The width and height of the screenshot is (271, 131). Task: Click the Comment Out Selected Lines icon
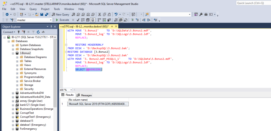(x=132, y=20)
